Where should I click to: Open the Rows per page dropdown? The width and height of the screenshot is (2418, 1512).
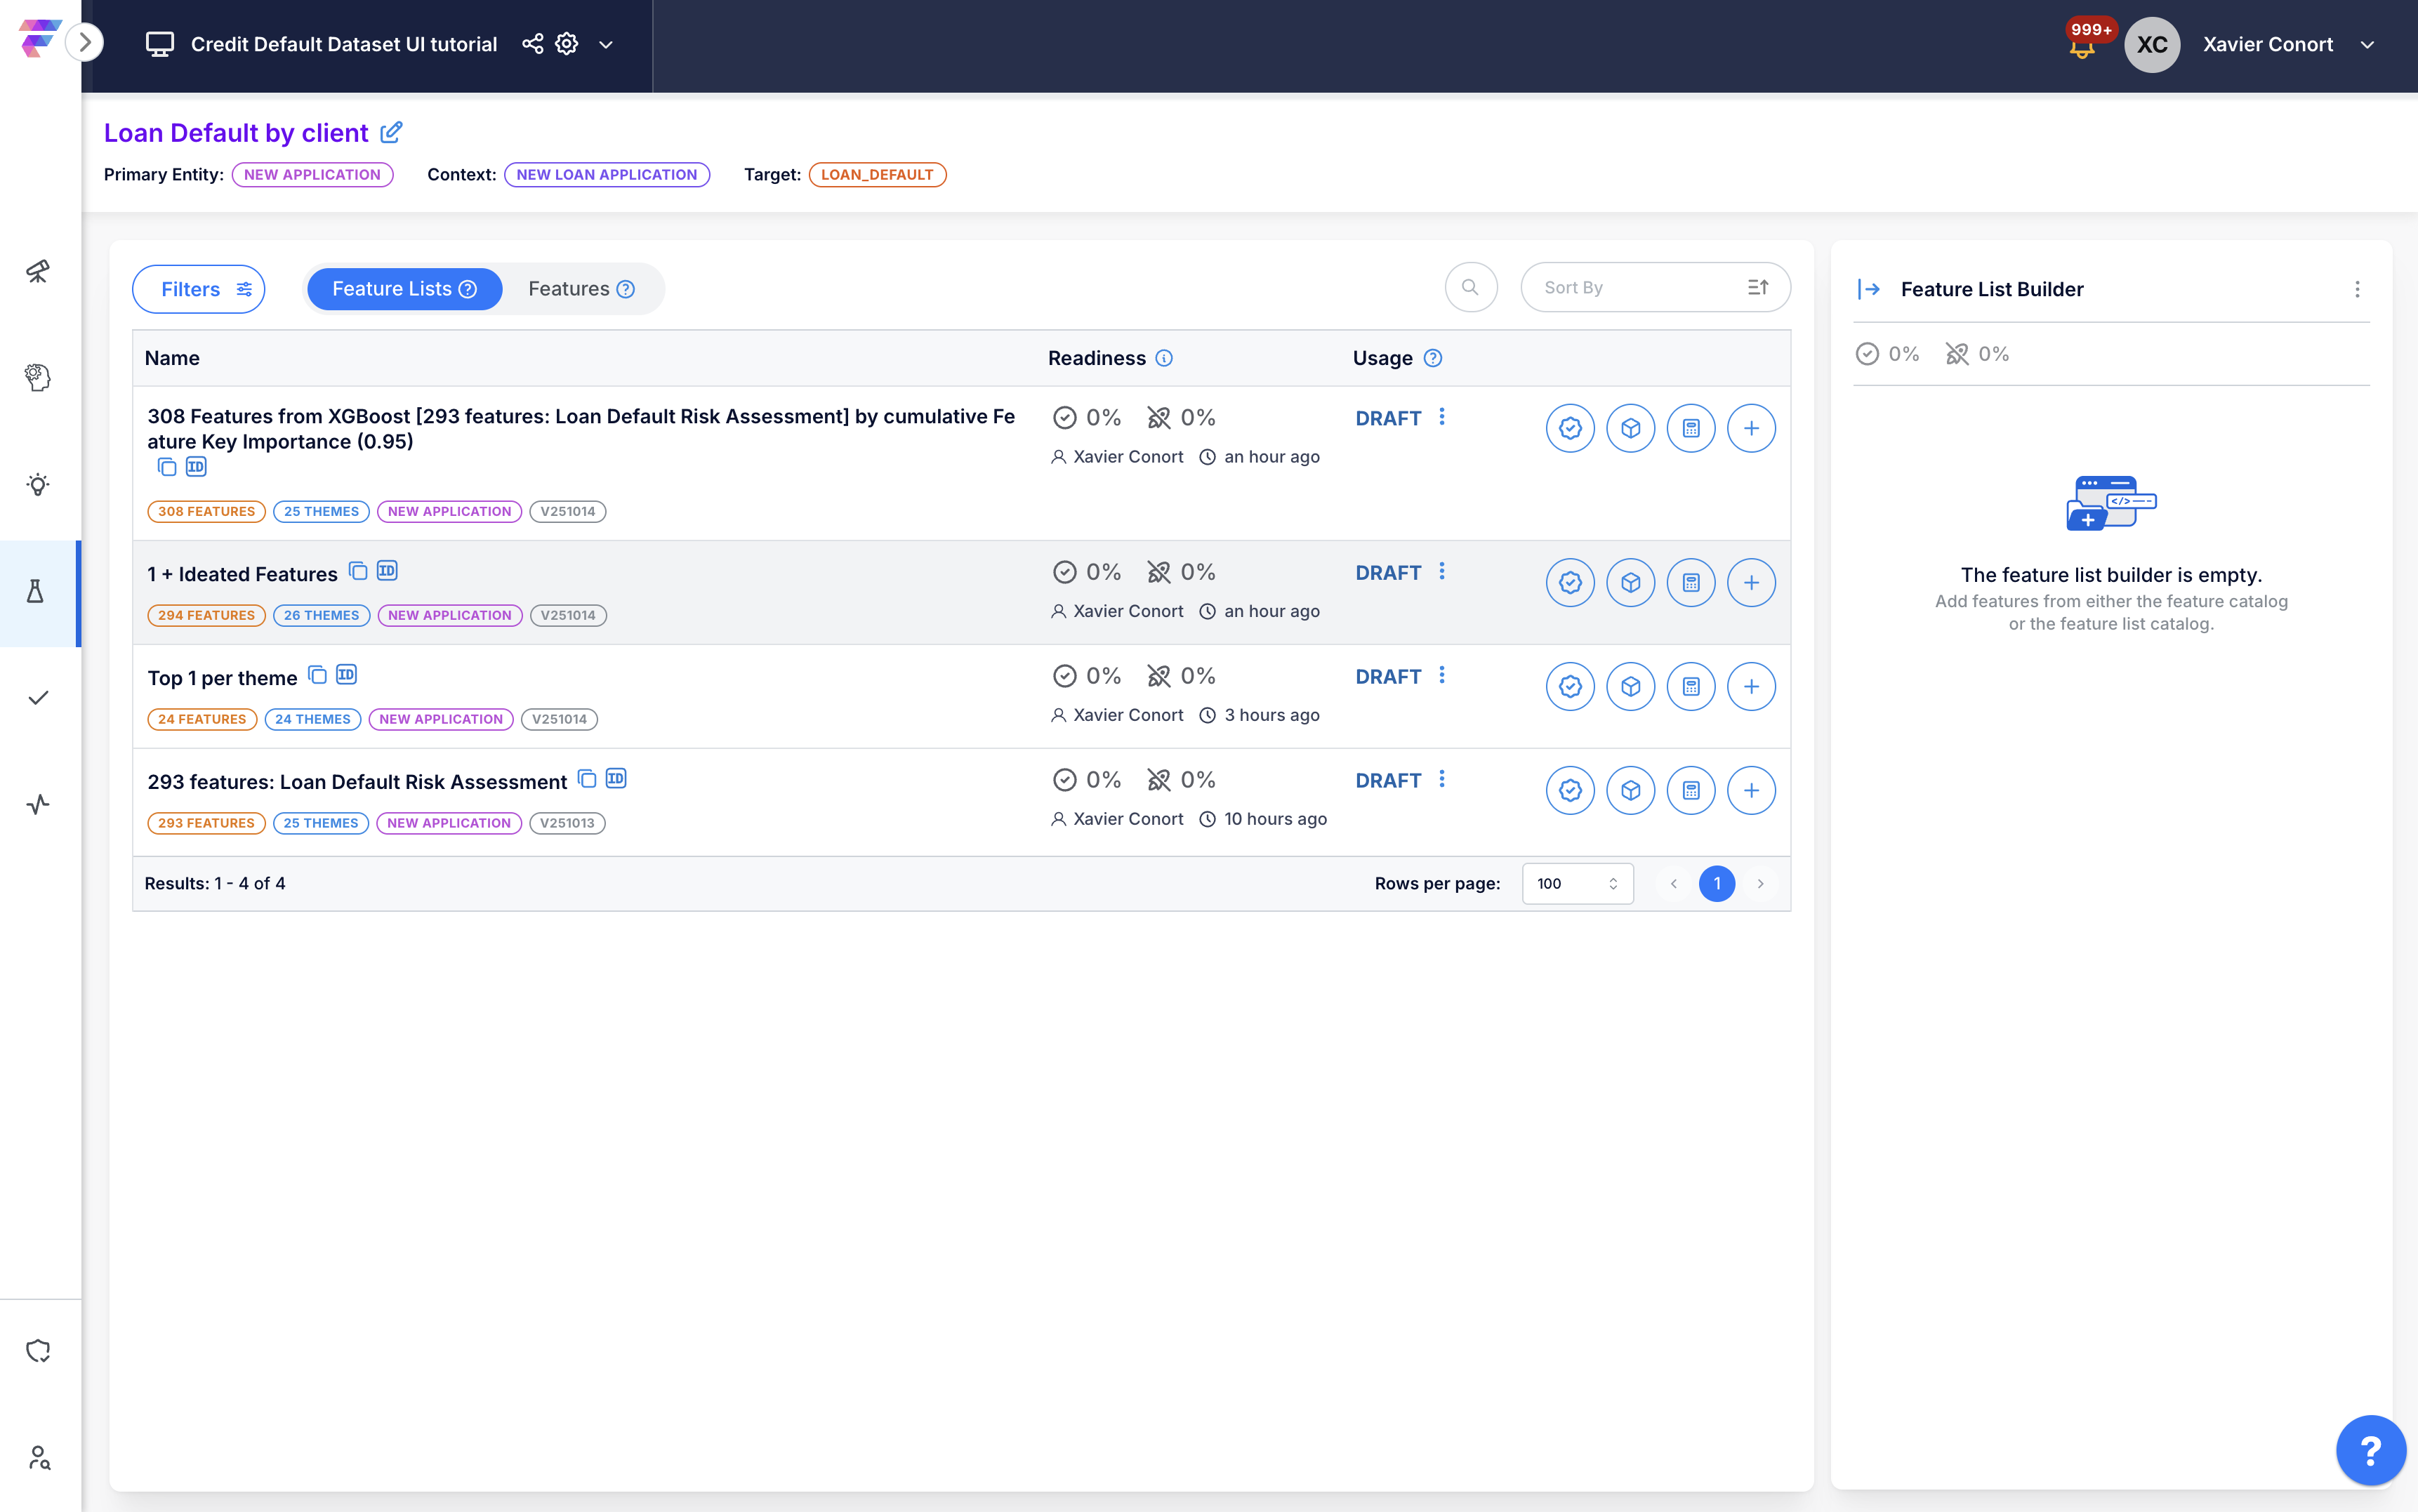[1576, 883]
